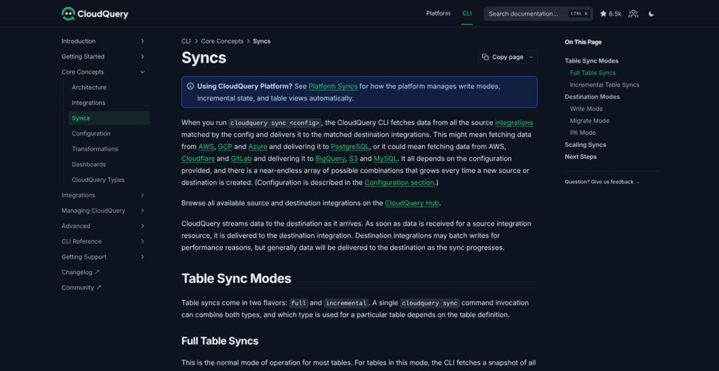The height and width of the screenshot is (371, 719).
Task: Open the S3 link
Action: coord(353,158)
